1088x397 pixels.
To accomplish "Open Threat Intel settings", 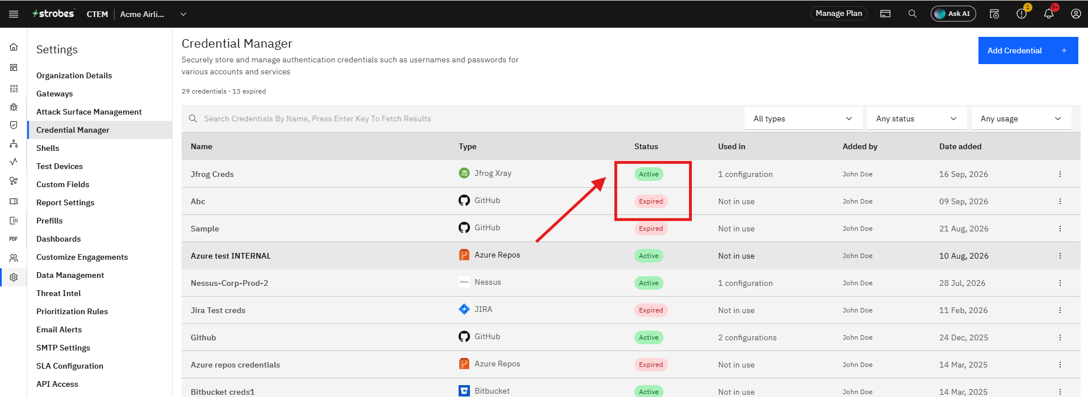I will (x=58, y=293).
